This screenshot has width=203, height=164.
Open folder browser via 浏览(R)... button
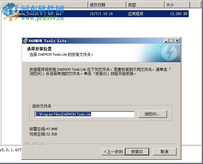point(152,114)
